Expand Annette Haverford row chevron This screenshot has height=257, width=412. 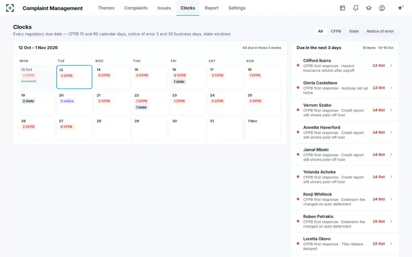[391, 132]
